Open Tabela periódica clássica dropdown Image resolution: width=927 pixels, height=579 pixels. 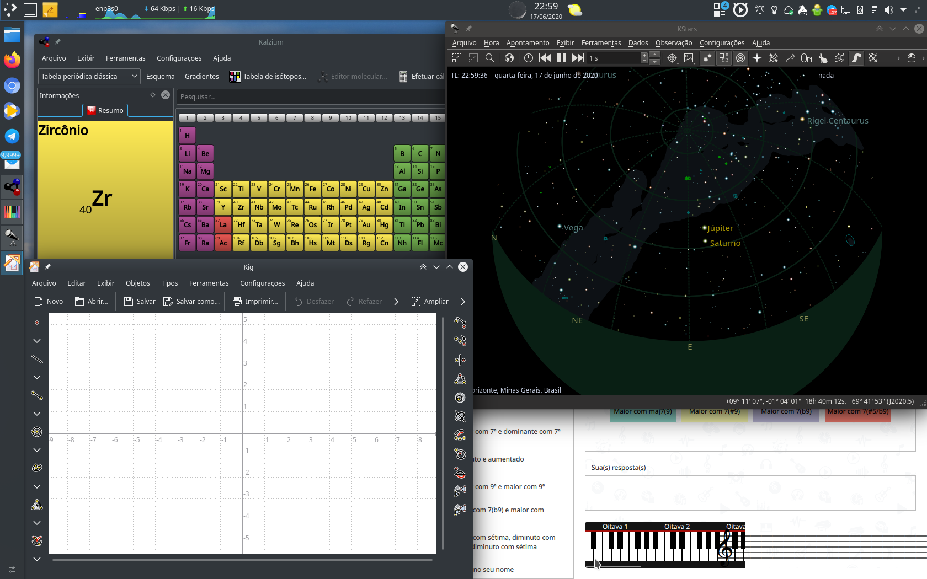[89, 77]
